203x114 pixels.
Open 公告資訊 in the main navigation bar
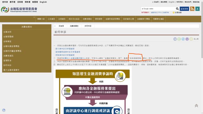pos(51,19)
